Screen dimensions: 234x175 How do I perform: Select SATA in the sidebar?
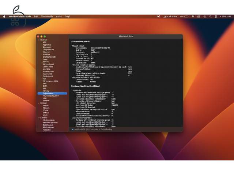click(x=45, y=86)
